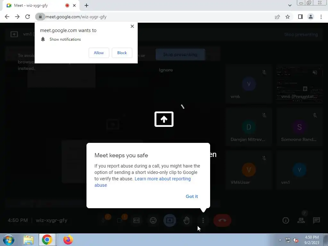The width and height of the screenshot is (328, 246).
Task: Click Block in notification permission prompt
Action: [x=122, y=53]
